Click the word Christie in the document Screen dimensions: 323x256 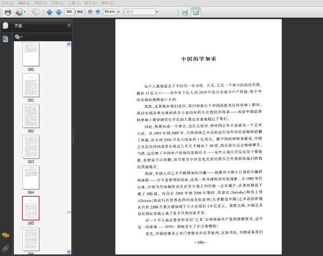(x=145, y=200)
